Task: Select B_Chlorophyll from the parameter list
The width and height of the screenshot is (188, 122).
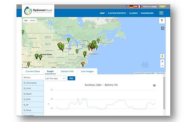Action: pos(30,83)
